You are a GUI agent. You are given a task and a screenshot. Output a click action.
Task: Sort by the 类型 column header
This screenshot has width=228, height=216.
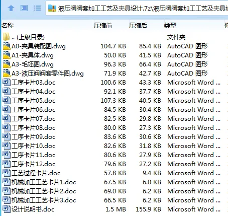(x=170, y=26)
